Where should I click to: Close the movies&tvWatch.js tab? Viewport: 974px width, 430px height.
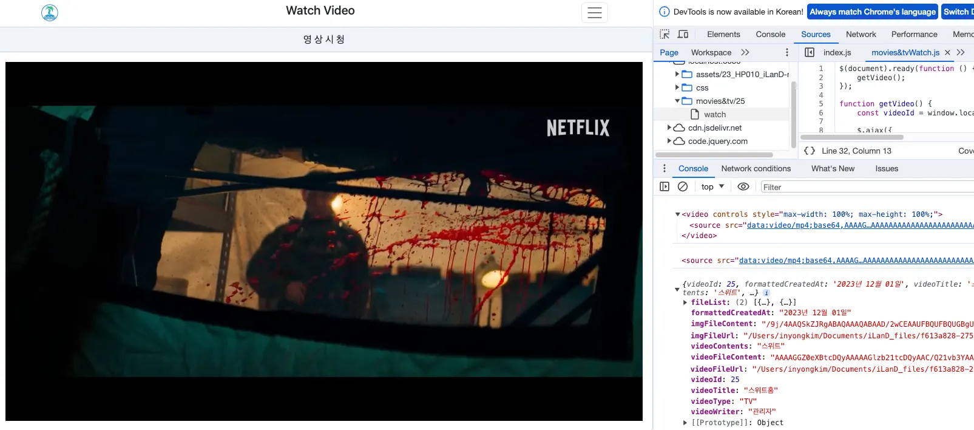(x=947, y=52)
